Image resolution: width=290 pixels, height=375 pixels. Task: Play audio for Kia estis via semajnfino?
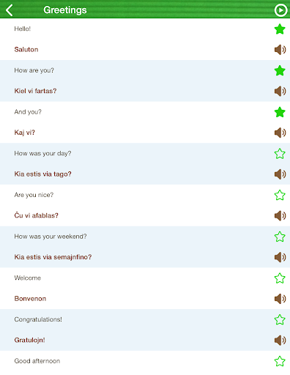click(280, 257)
